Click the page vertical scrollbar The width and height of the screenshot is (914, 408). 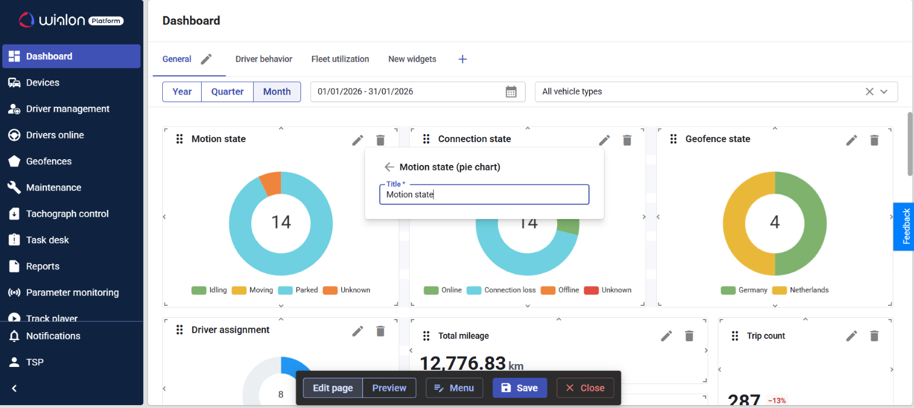[x=910, y=144]
